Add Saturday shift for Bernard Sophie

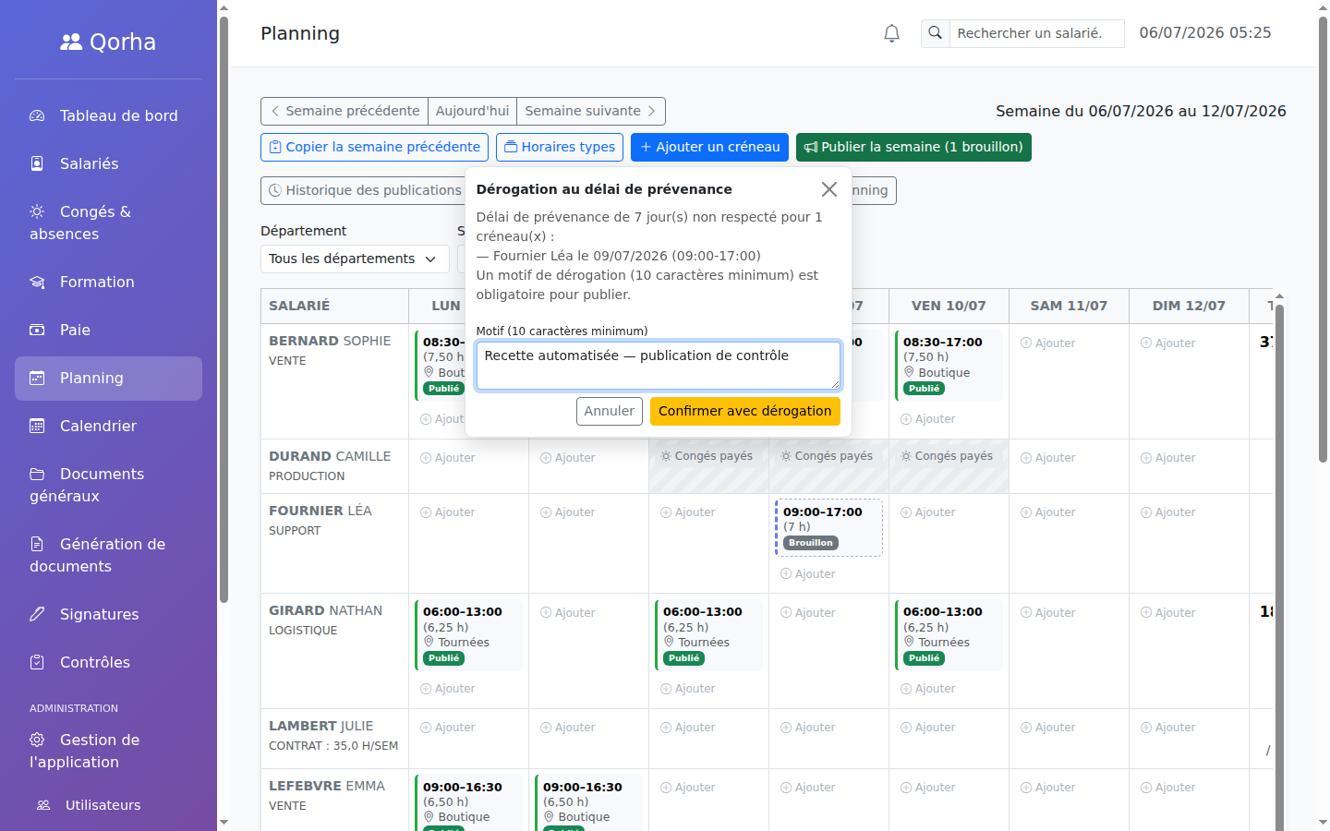(1048, 343)
